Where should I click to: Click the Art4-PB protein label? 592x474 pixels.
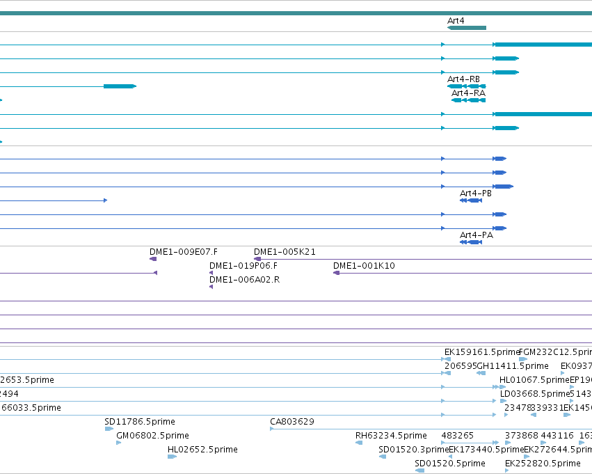tap(476, 193)
